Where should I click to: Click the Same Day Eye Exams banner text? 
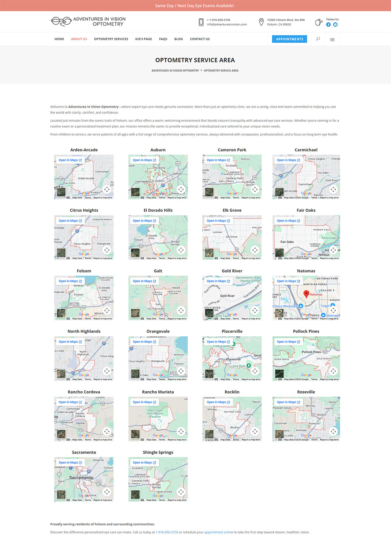pyautogui.click(x=194, y=6)
